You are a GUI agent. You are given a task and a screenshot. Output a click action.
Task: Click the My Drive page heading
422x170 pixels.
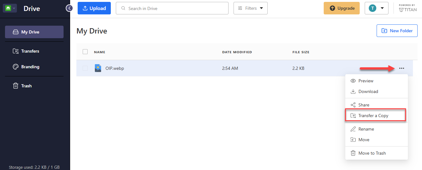(92, 31)
